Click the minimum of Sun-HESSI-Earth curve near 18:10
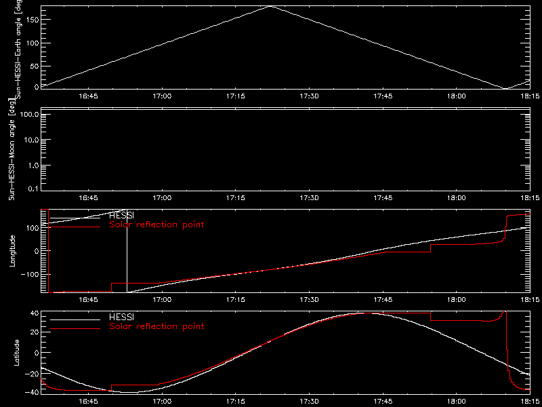The width and height of the screenshot is (542, 407). pos(505,88)
